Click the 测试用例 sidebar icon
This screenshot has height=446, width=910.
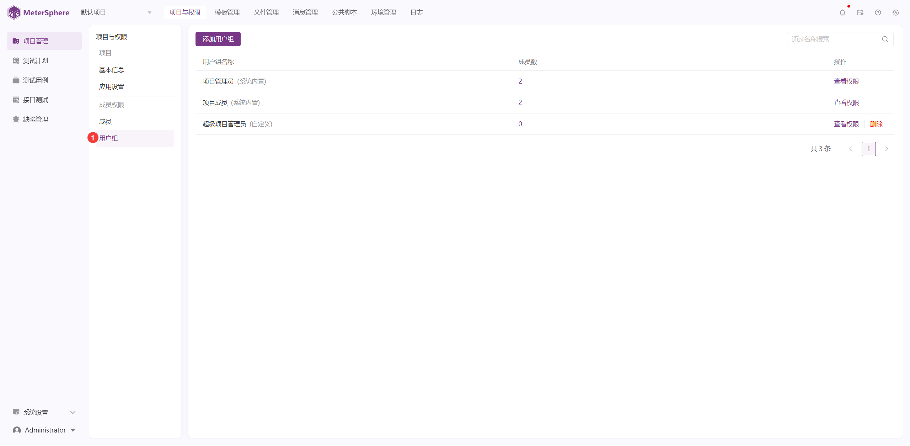pos(16,80)
